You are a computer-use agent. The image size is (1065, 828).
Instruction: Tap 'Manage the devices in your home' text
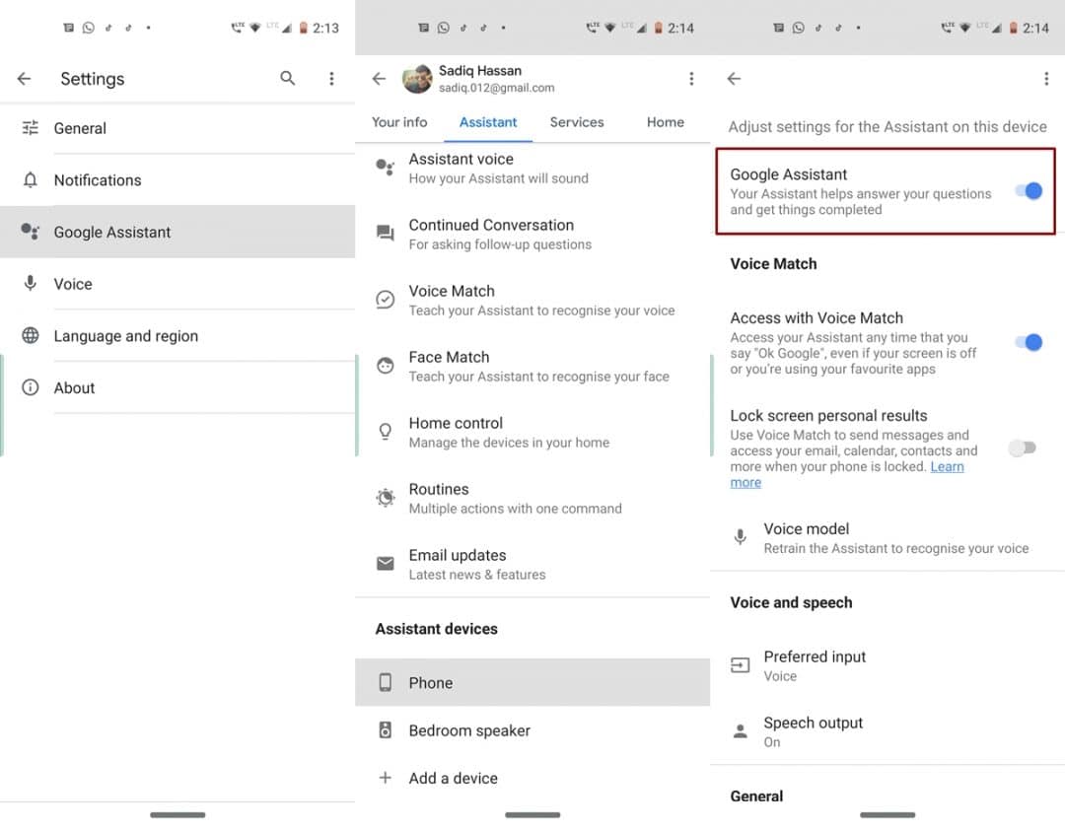tap(509, 443)
